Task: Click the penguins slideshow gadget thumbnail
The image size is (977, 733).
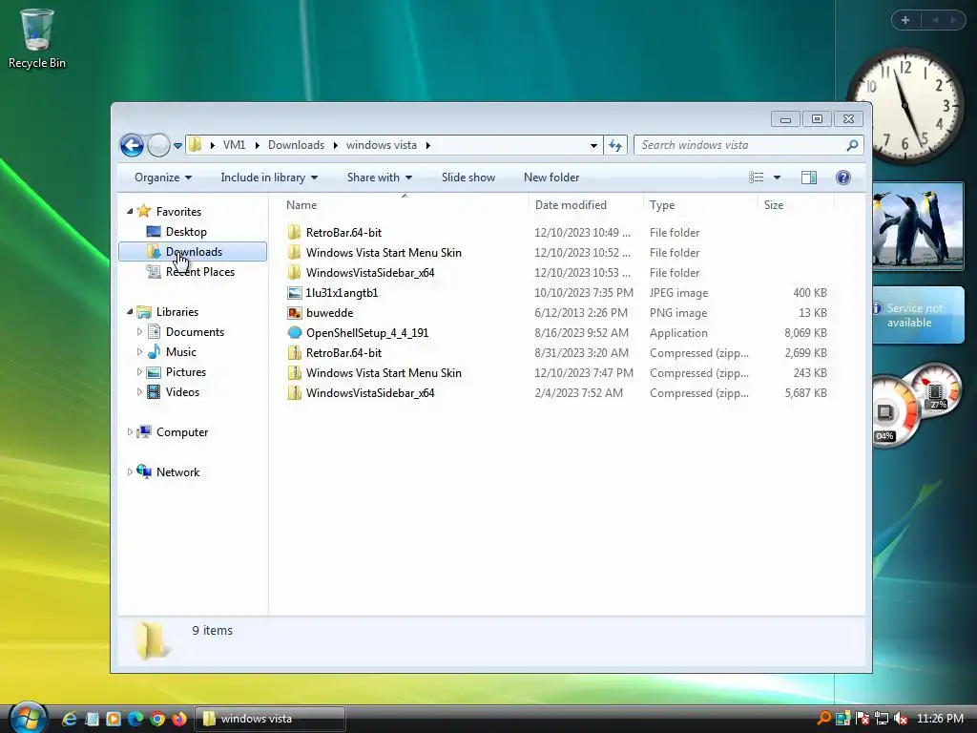Action: coord(918,226)
